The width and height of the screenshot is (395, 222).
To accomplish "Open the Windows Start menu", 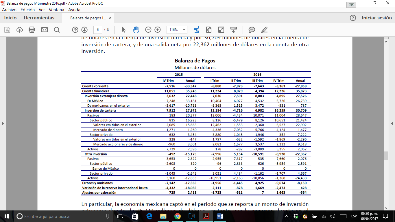I will 7,216.
